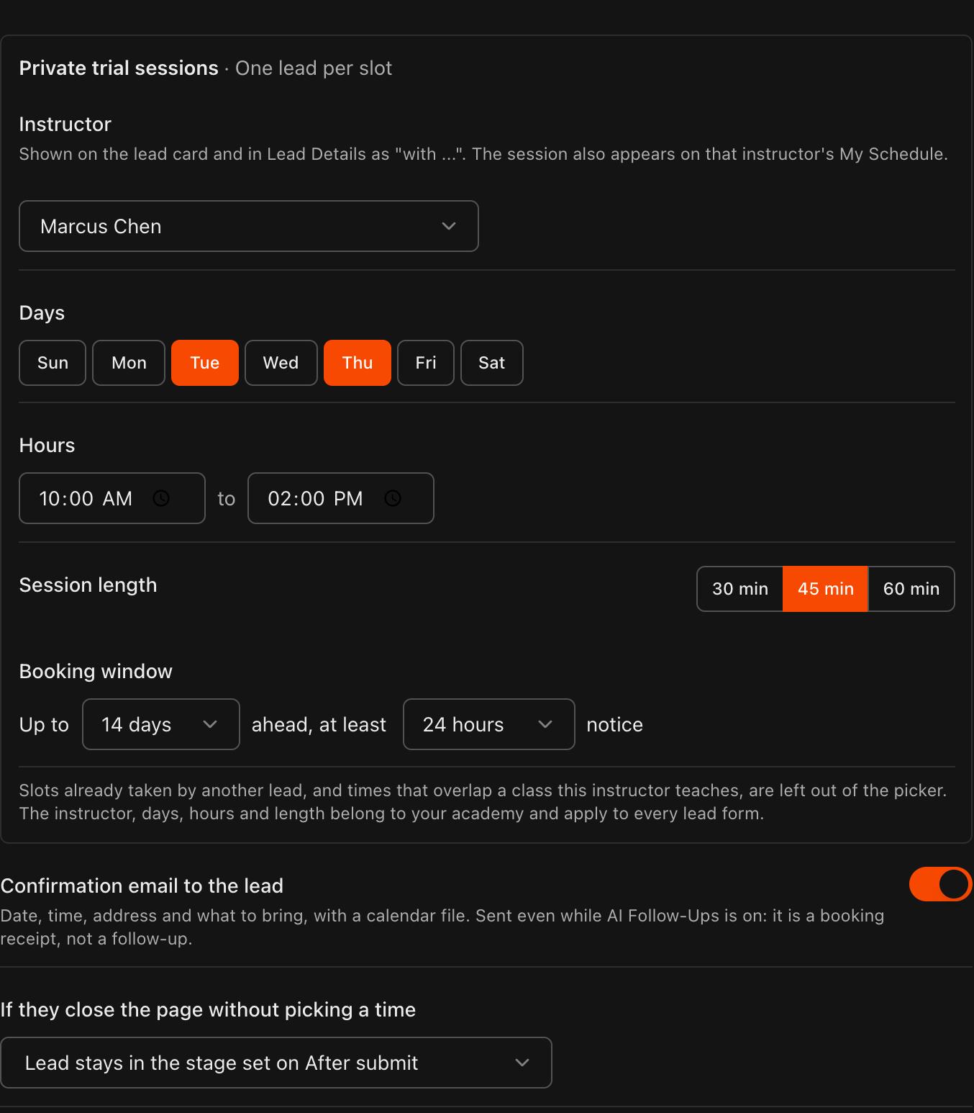Deselect the Tue day button

(x=205, y=363)
